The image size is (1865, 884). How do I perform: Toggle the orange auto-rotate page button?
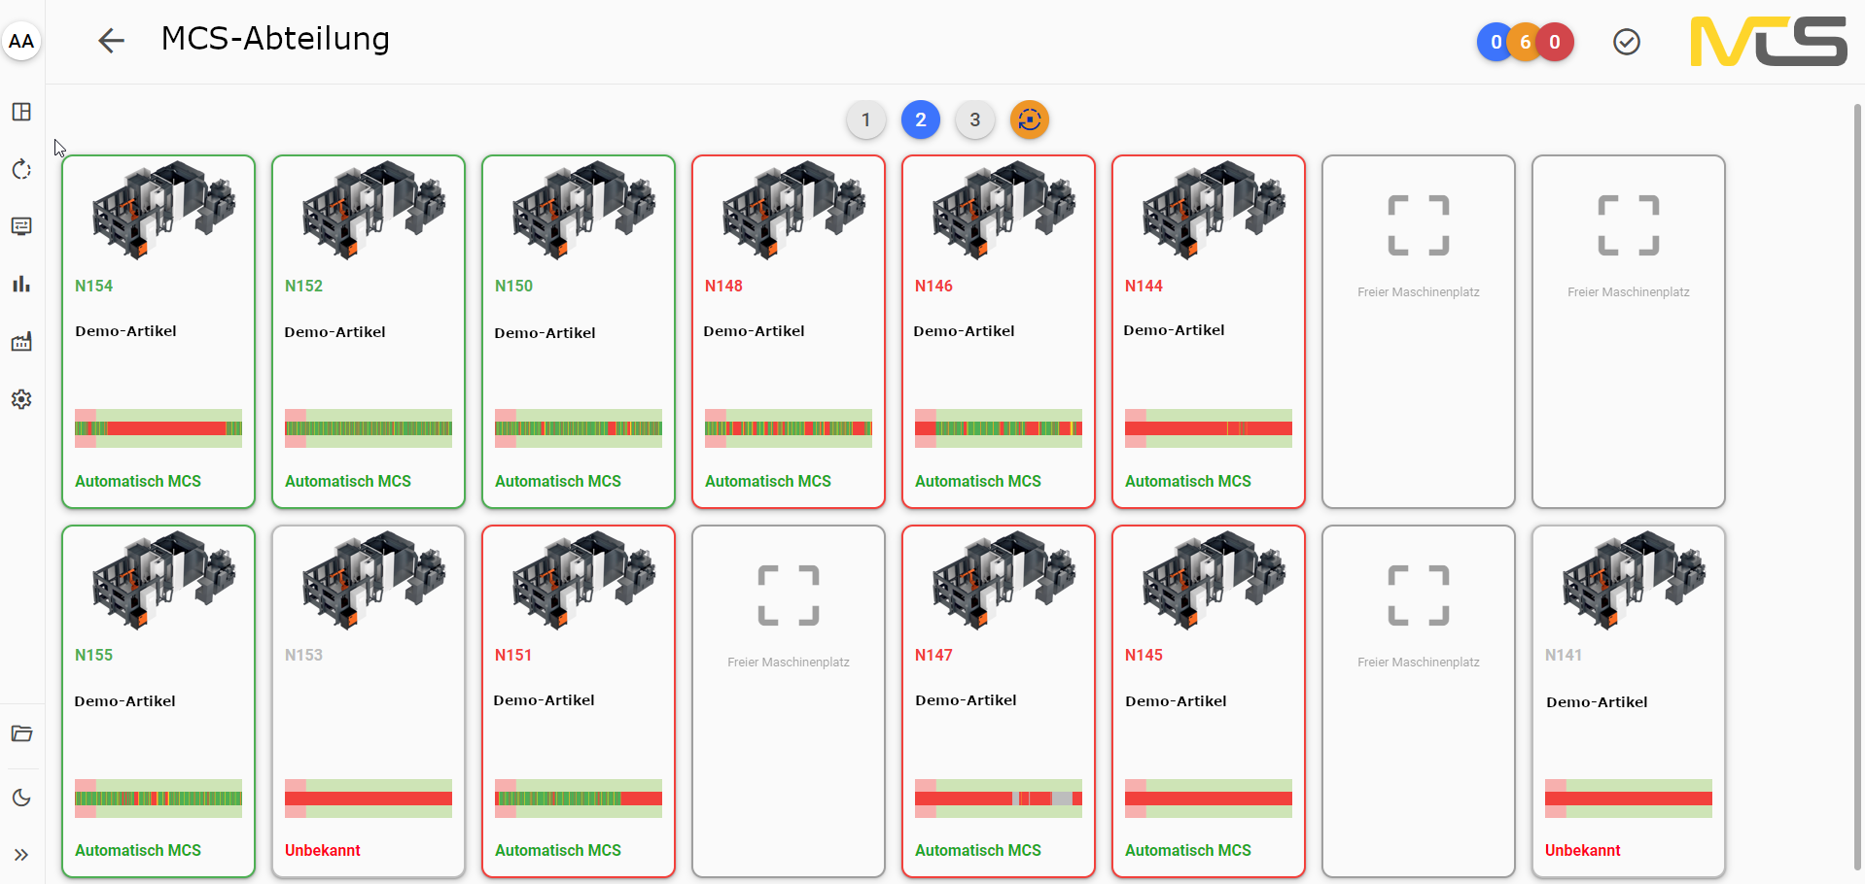[1030, 120]
